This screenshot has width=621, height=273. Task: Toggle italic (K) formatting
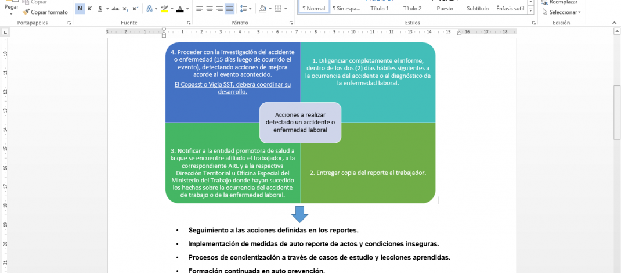tap(89, 9)
